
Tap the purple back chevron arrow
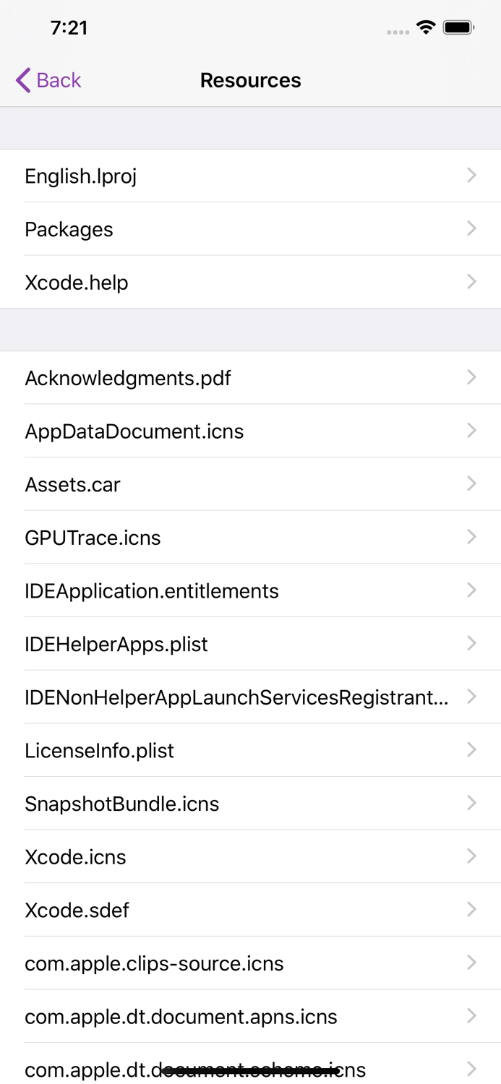click(x=22, y=80)
